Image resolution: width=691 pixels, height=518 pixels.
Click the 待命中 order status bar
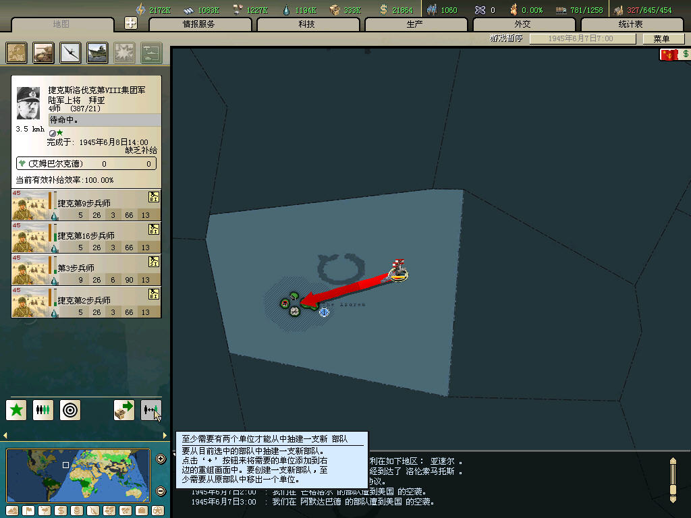pos(105,120)
